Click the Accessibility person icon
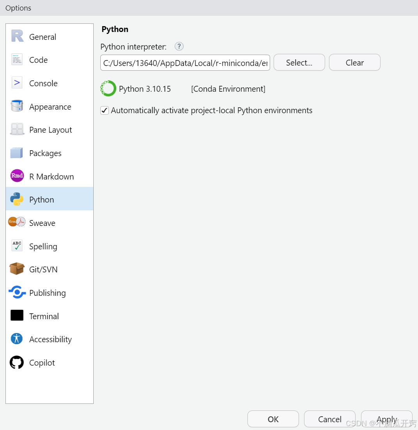Screen dimensions: 418x430 click(x=17, y=339)
